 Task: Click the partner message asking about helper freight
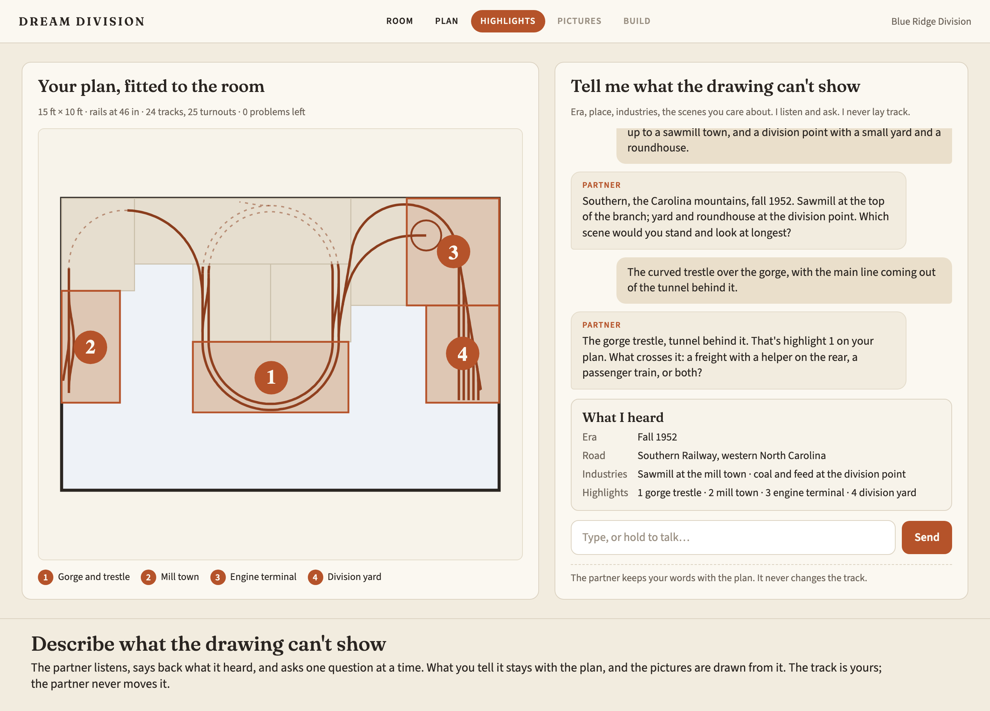coord(738,350)
